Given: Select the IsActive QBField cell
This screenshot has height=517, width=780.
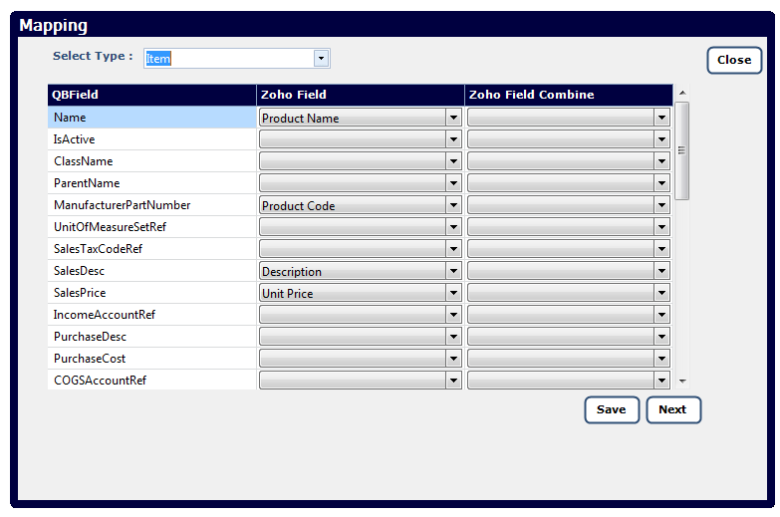Looking at the screenshot, I should (151, 139).
